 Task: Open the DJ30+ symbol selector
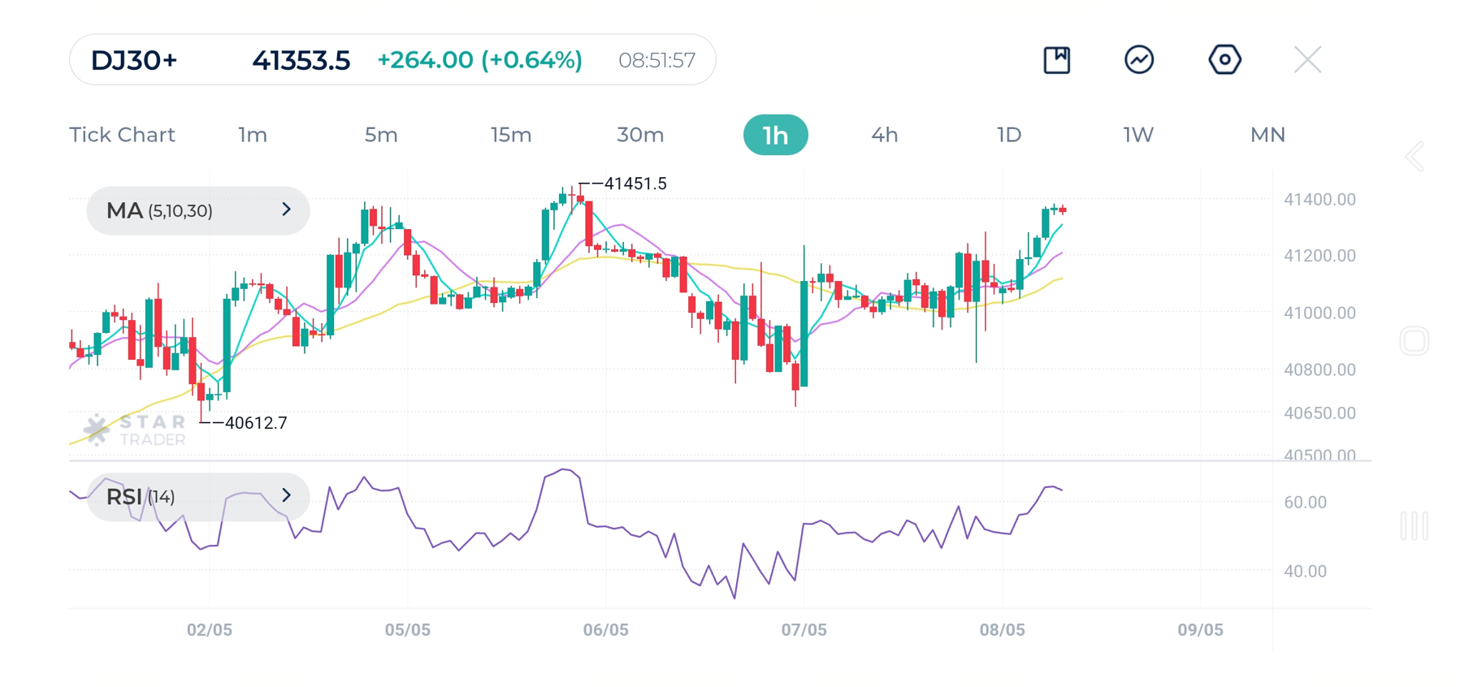(x=134, y=60)
